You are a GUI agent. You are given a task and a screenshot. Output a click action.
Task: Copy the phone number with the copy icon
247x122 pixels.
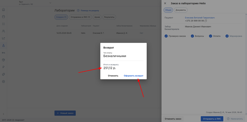click(x=206, y=21)
